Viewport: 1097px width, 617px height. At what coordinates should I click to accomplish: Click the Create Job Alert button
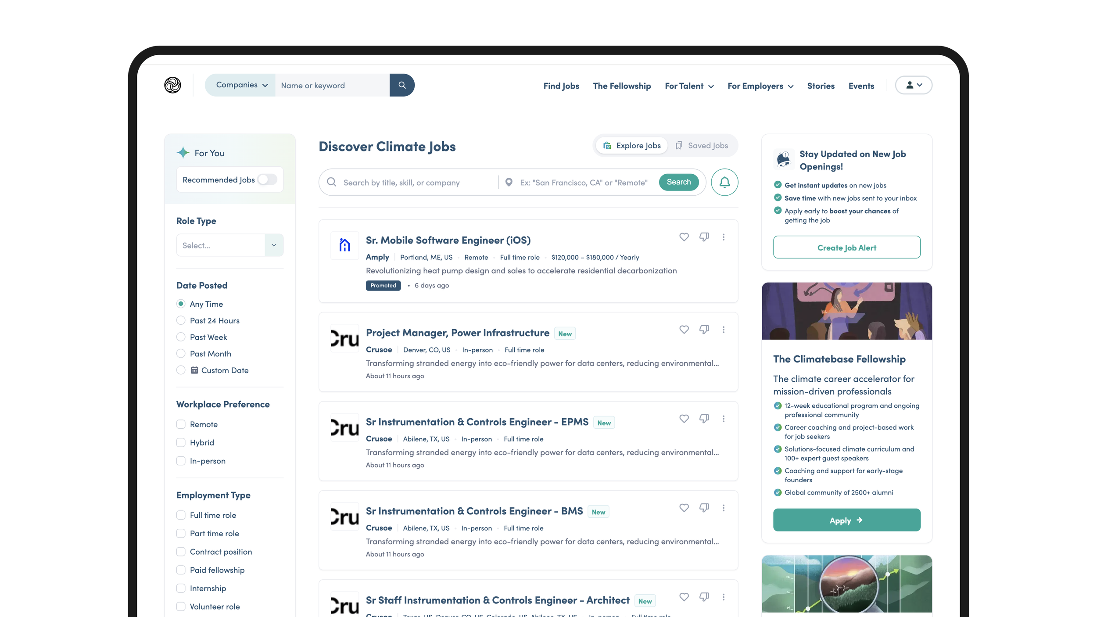click(x=846, y=248)
